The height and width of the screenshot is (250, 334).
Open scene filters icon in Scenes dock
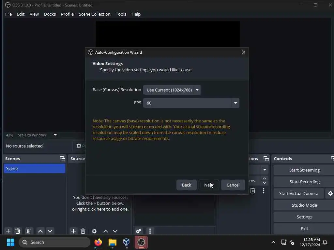(29, 231)
